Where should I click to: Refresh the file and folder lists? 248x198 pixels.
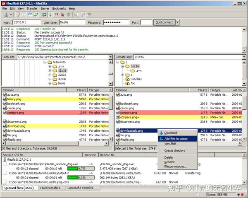tap(44, 15)
